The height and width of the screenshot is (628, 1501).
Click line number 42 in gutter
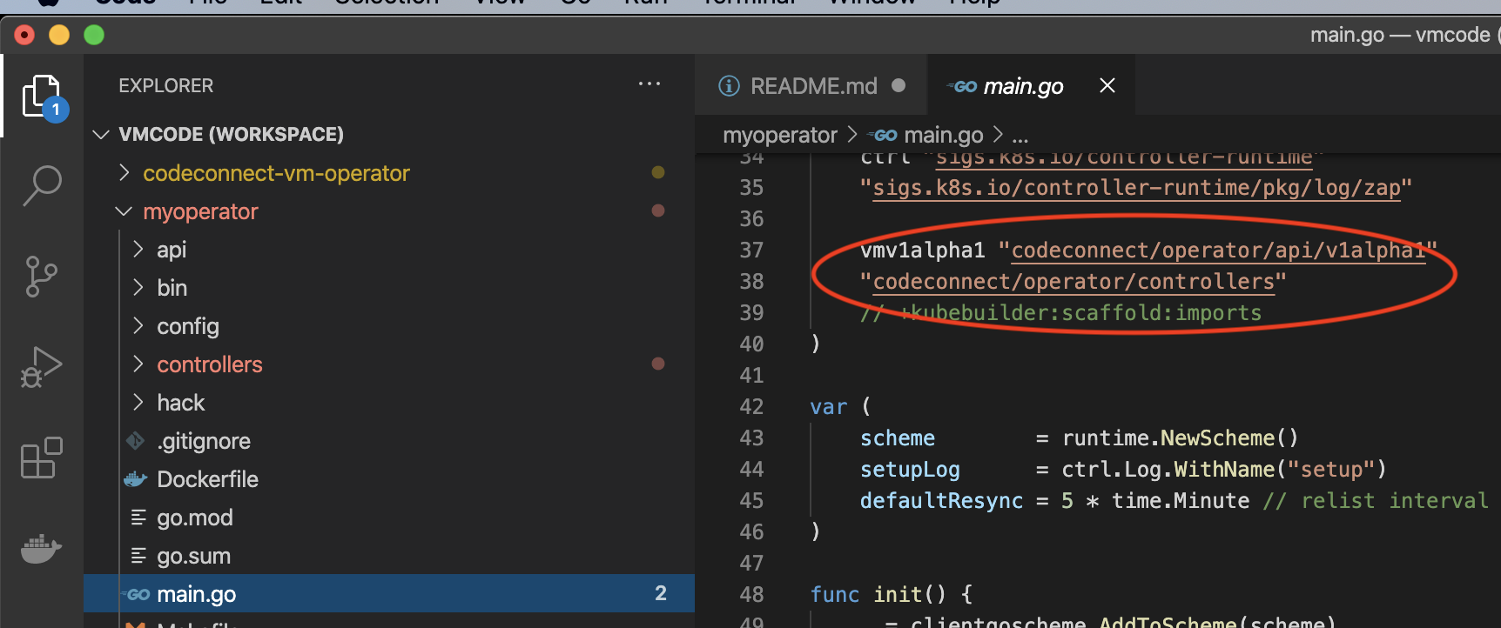(751, 407)
